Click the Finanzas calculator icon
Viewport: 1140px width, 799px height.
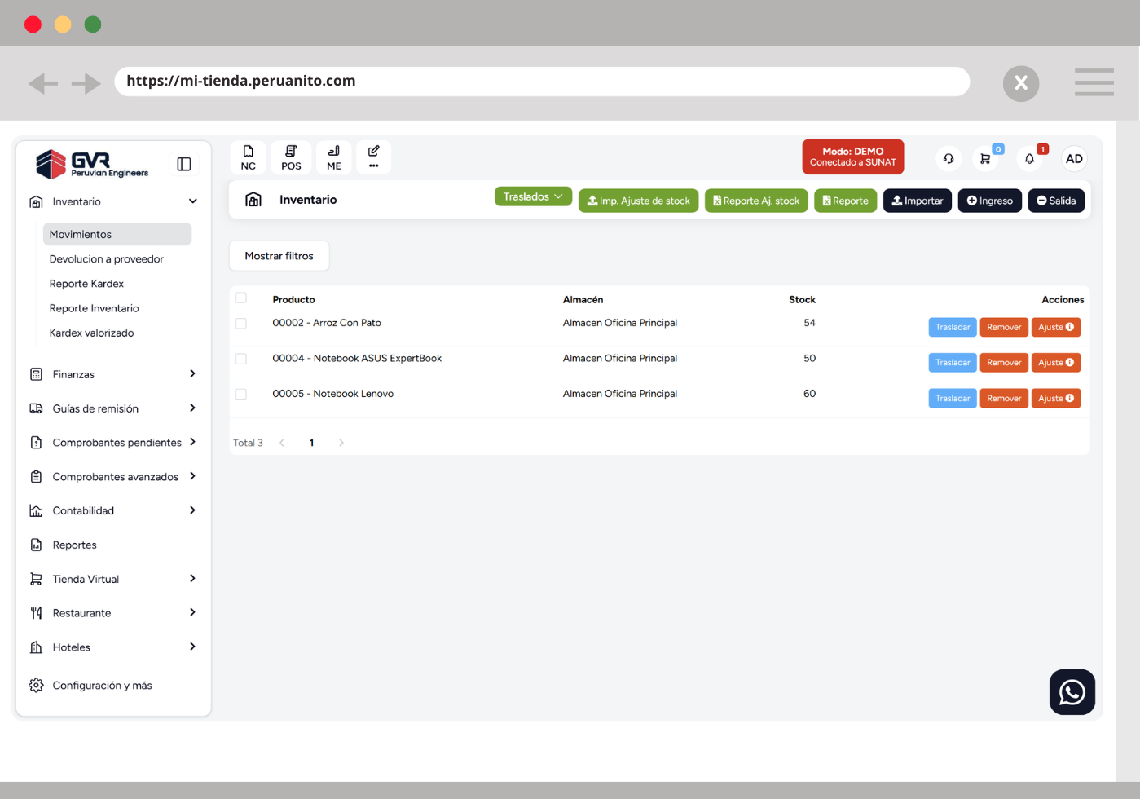pyautogui.click(x=36, y=374)
